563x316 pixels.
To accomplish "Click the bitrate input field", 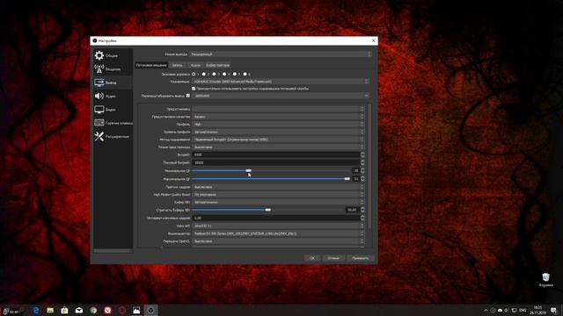I will tap(276, 154).
